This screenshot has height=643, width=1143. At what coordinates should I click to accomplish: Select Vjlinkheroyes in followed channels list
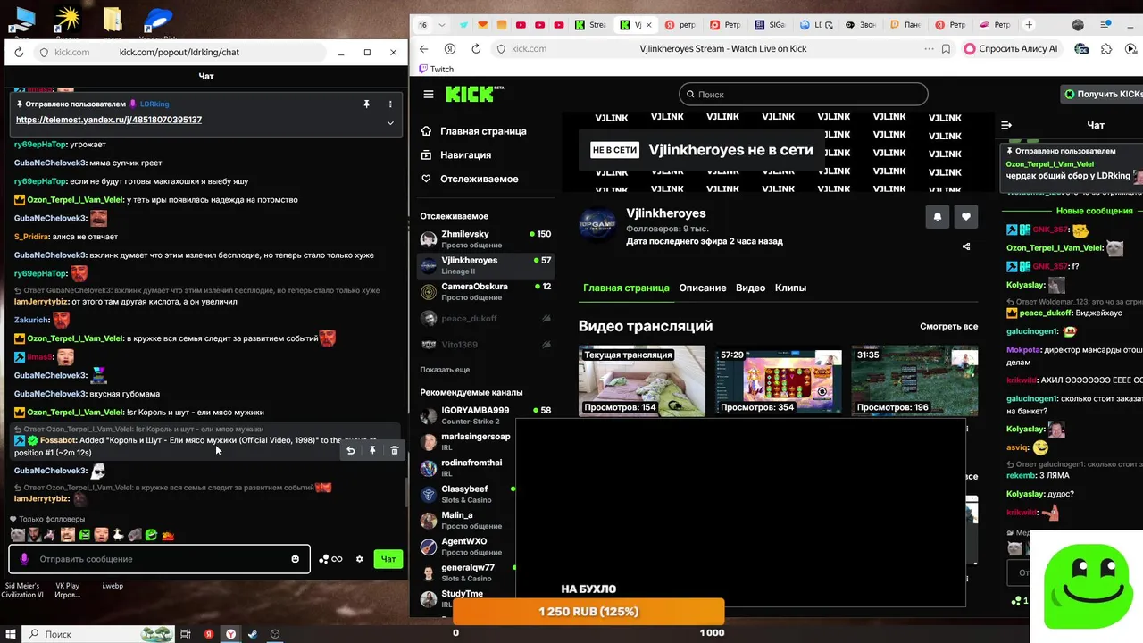tap(486, 265)
